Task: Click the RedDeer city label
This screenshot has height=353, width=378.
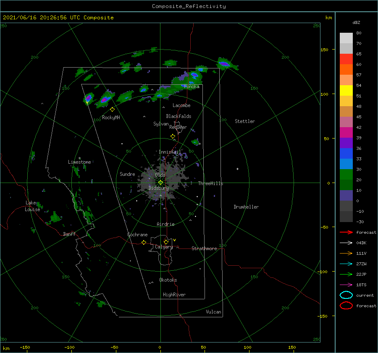Action: pos(178,127)
